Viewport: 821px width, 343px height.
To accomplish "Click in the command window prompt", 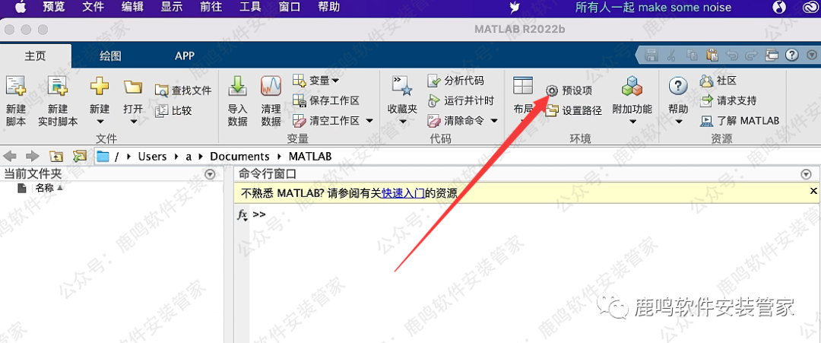I will (x=456, y=215).
